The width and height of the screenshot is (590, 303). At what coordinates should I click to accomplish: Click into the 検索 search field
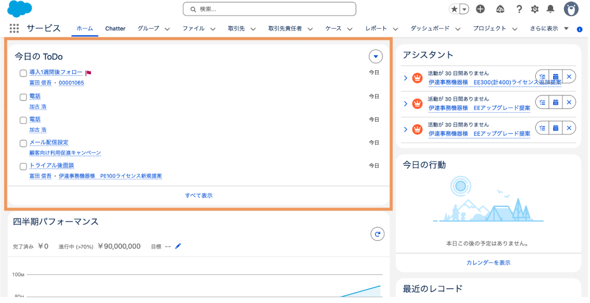point(271,9)
